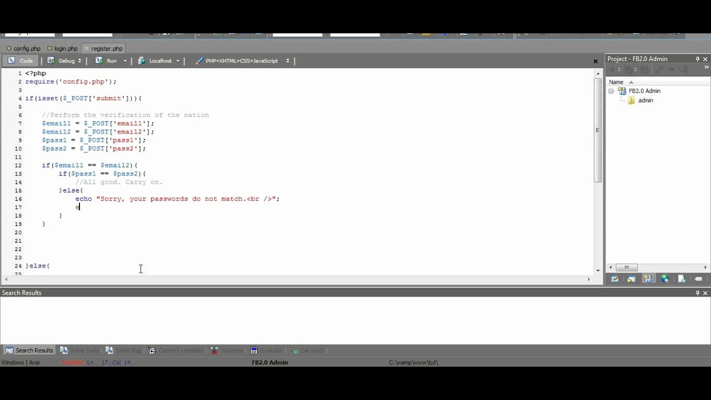The width and height of the screenshot is (711, 400).
Task: Open the Debug dropdown arrows
Action: click(x=80, y=61)
